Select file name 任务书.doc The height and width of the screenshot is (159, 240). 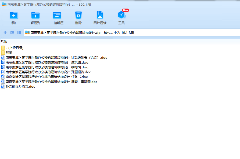pyautogui.click(x=47, y=77)
